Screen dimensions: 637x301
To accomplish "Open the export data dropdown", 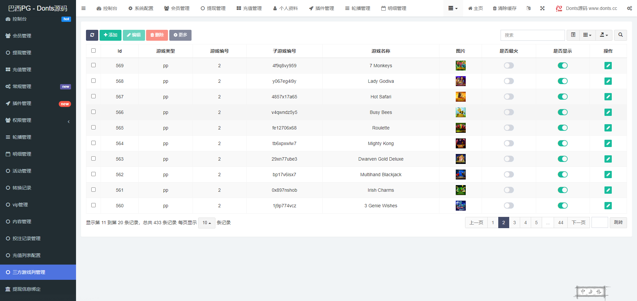I will click(x=604, y=35).
